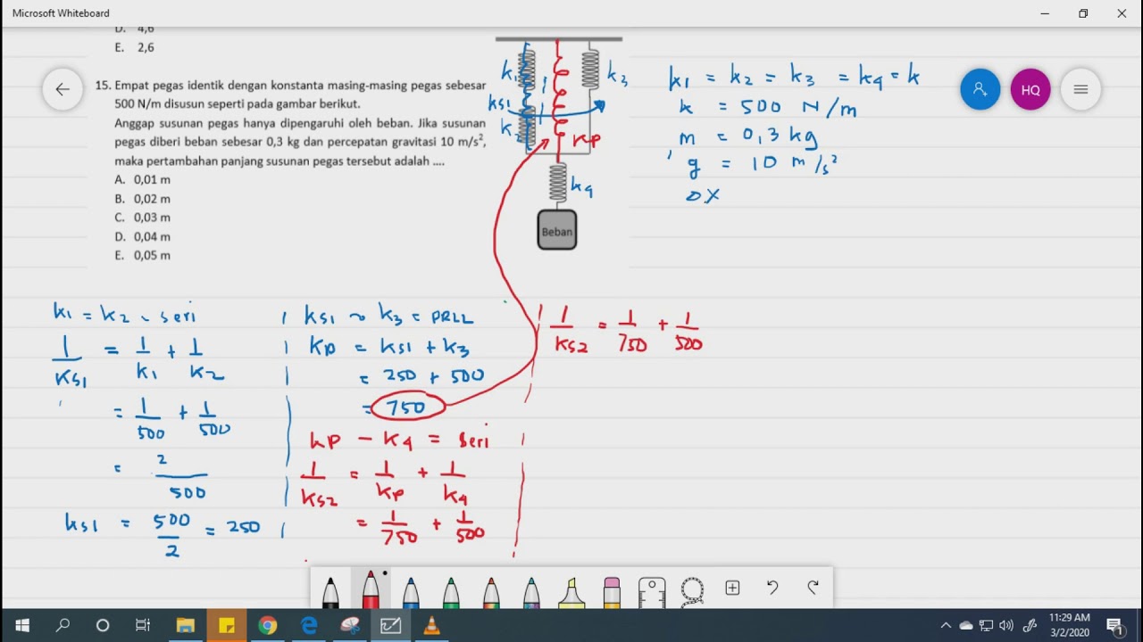Open network status tray icon

pyautogui.click(x=987, y=625)
